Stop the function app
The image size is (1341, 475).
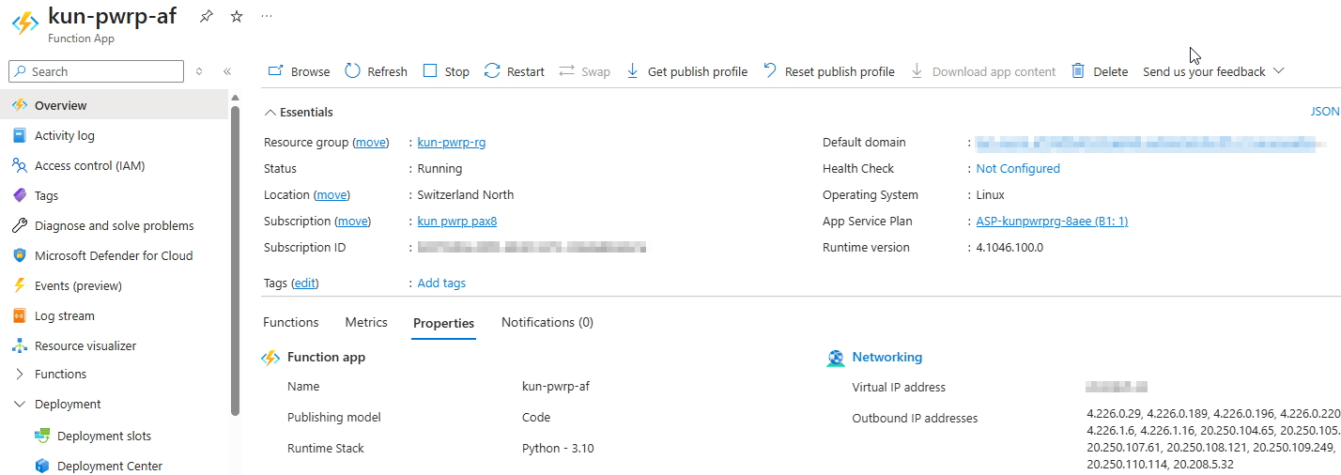[446, 71]
